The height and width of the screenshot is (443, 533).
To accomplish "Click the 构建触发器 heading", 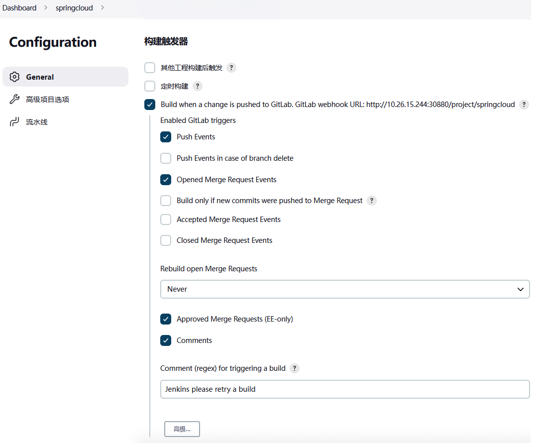I will [166, 41].
